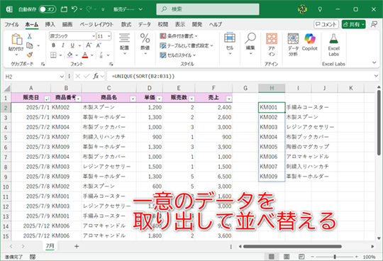Viewport: 383px width, 261px height.
Task: Open the データ ribbon tab
Action: tap(145, 24)
